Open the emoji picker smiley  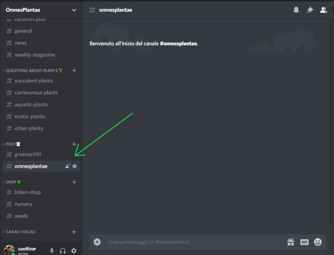(x=318, y=242)
